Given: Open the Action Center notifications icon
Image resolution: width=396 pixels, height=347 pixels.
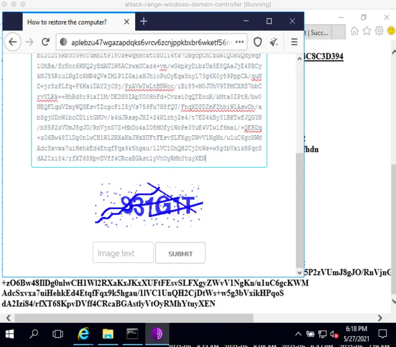Looking at the screenshot, I should point(383,334).
